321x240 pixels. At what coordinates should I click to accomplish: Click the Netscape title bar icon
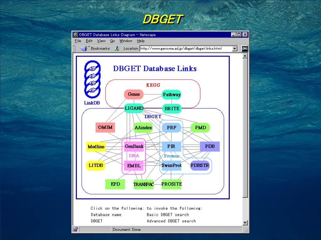pyautogui.click(x=76, y=35)
